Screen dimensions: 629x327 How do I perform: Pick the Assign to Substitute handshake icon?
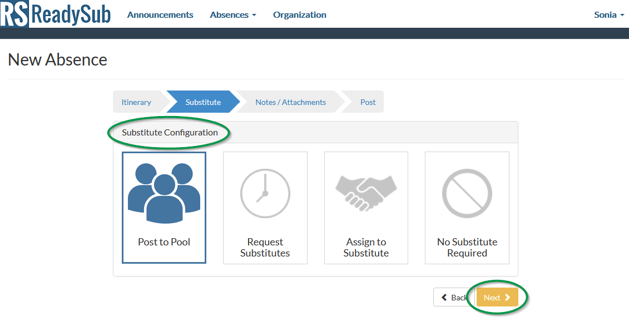[x=366, y=193]
